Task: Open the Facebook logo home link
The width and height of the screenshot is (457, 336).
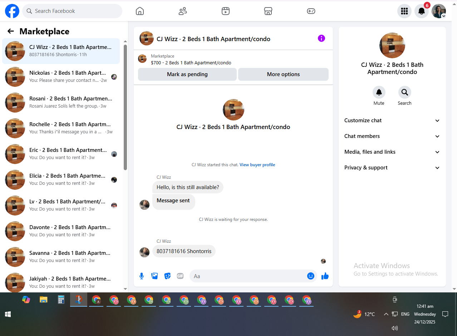Action: (12, 11)
